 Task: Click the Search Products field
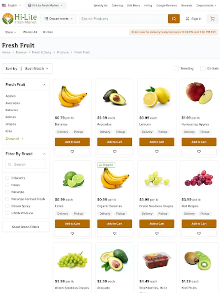124,19
